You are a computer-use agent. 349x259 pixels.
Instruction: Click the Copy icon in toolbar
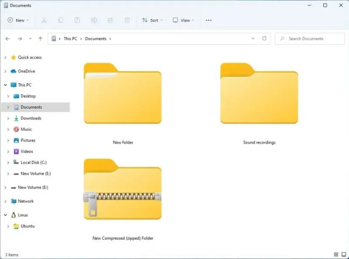coord(61,20)
